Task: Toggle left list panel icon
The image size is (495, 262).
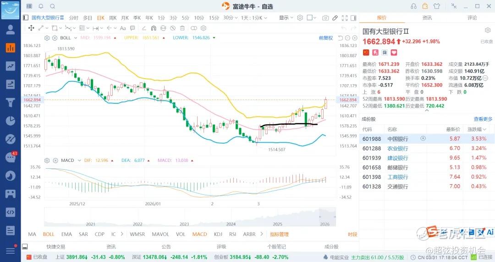Action: click(x=26, y=18)
